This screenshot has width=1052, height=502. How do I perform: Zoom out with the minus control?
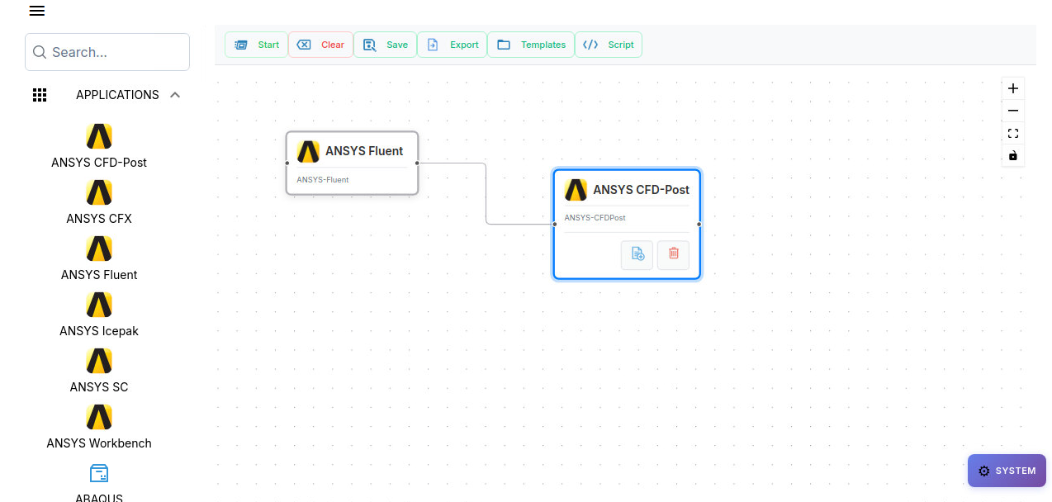1013,111
